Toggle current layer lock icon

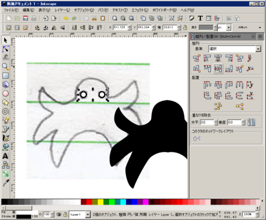65,214
